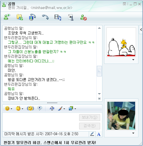Click the 검색(R) search button
The height and width of the screenshot is (146, 143).
pos(90,126)
